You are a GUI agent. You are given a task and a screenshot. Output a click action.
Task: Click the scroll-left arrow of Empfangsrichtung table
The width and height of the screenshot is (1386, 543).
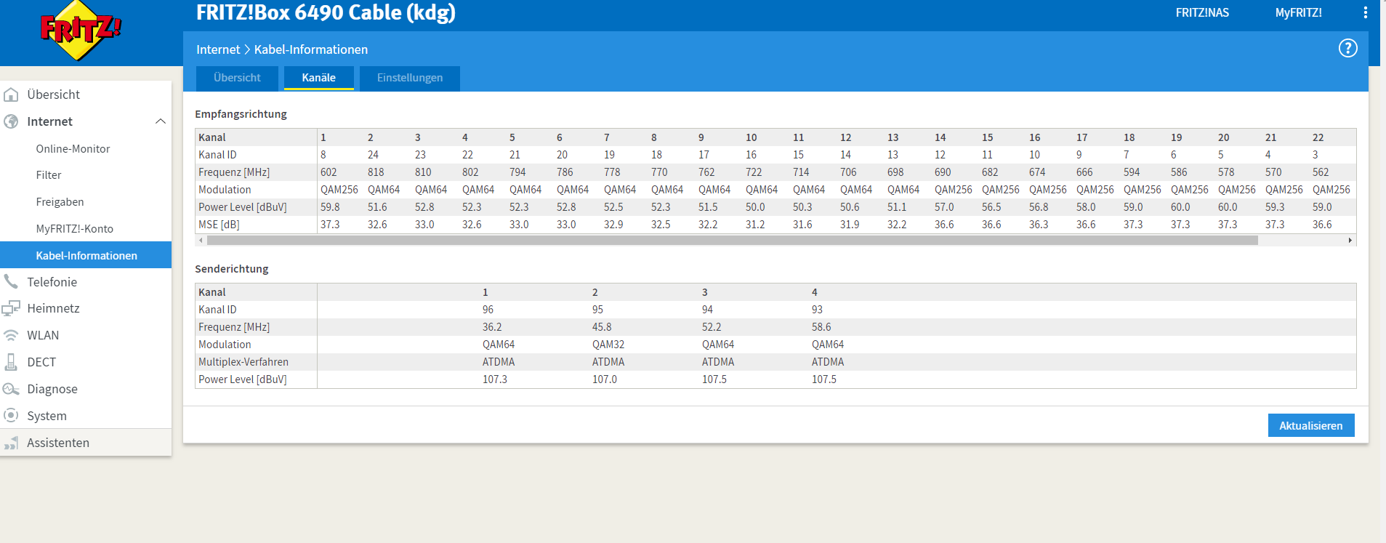click(201, 240)
